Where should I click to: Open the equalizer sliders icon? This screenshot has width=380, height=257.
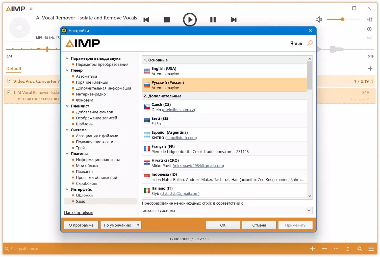(370, 19)
